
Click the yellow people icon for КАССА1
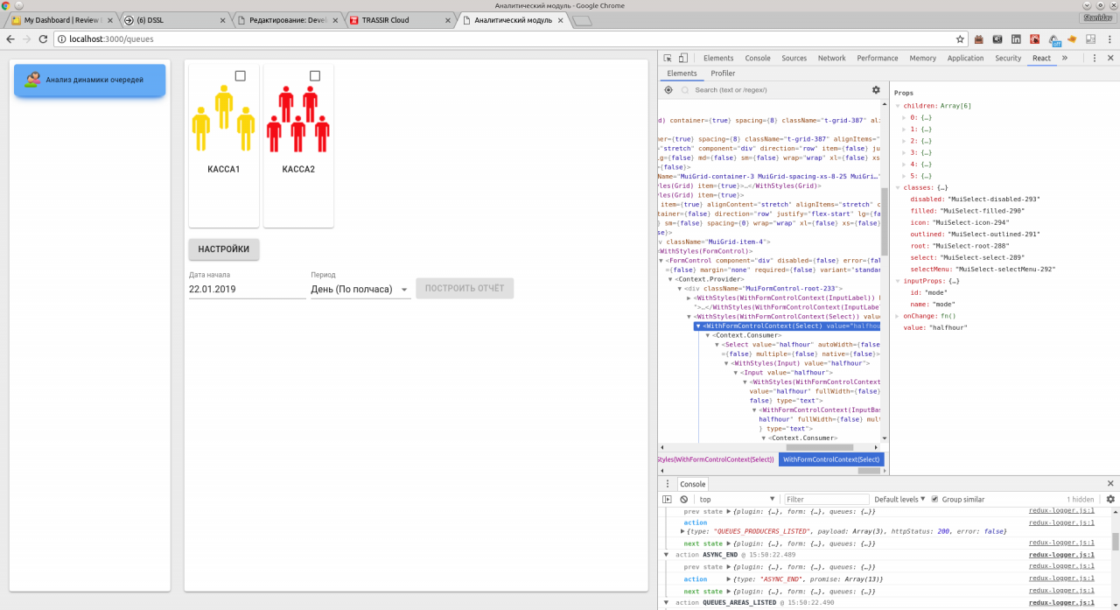click(223, 119)
